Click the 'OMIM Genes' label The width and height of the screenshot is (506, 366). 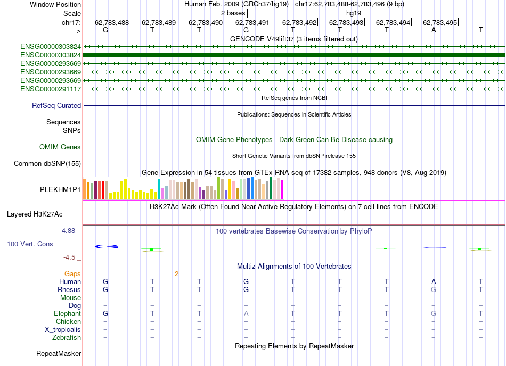60,147
